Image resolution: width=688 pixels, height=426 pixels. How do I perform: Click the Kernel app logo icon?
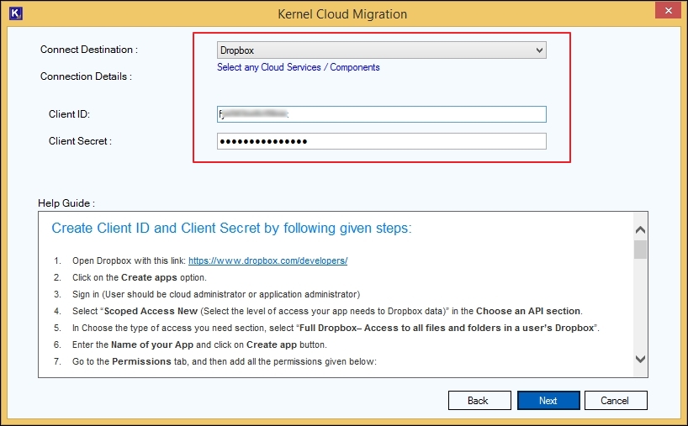coord(16,13)
